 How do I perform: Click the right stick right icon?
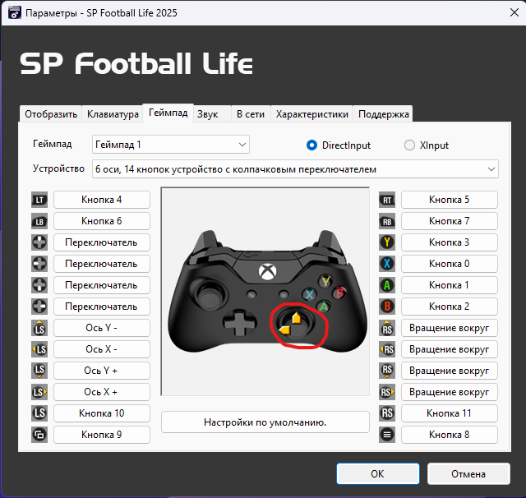click(x=387, y=392)
